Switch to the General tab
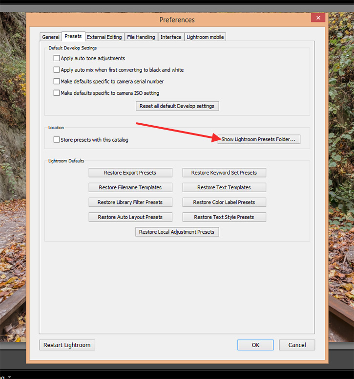The height and width of the screenshot is (379, 354). 51,37
